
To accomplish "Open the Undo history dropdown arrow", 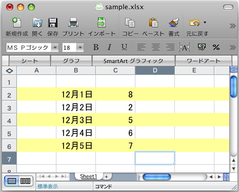I will tap(205, 23).
